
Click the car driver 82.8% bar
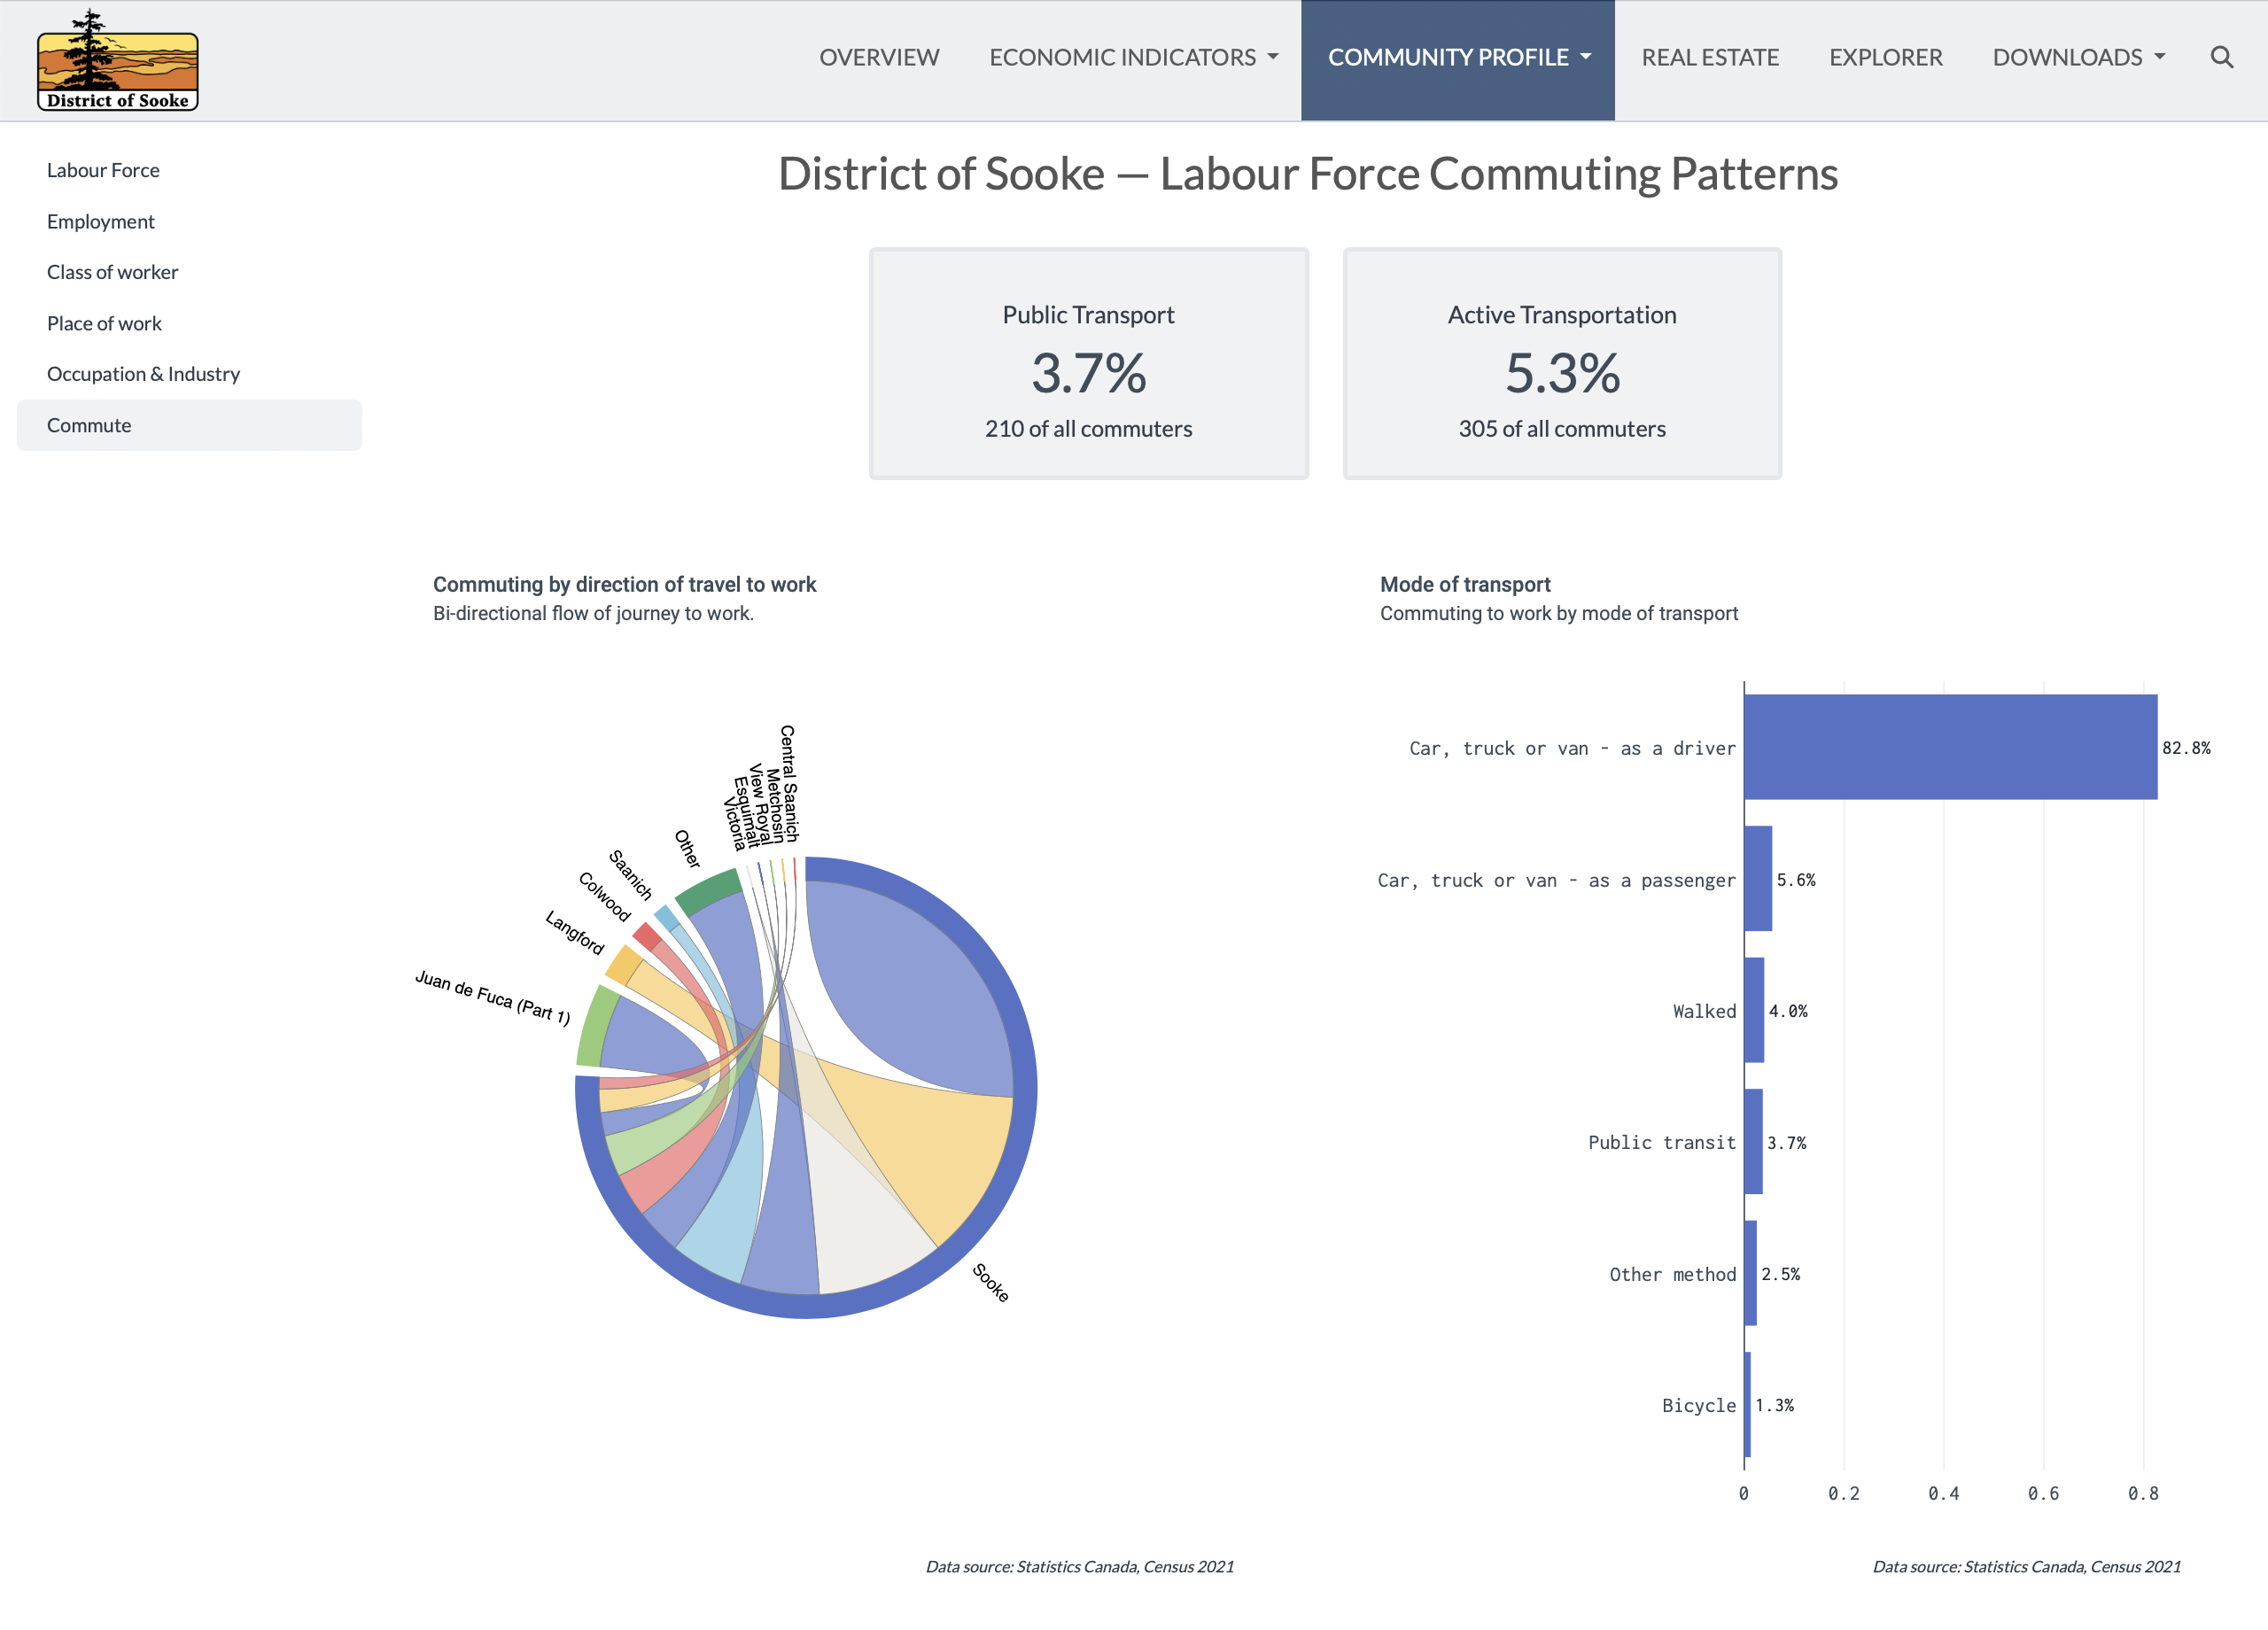click(1949, 747)
